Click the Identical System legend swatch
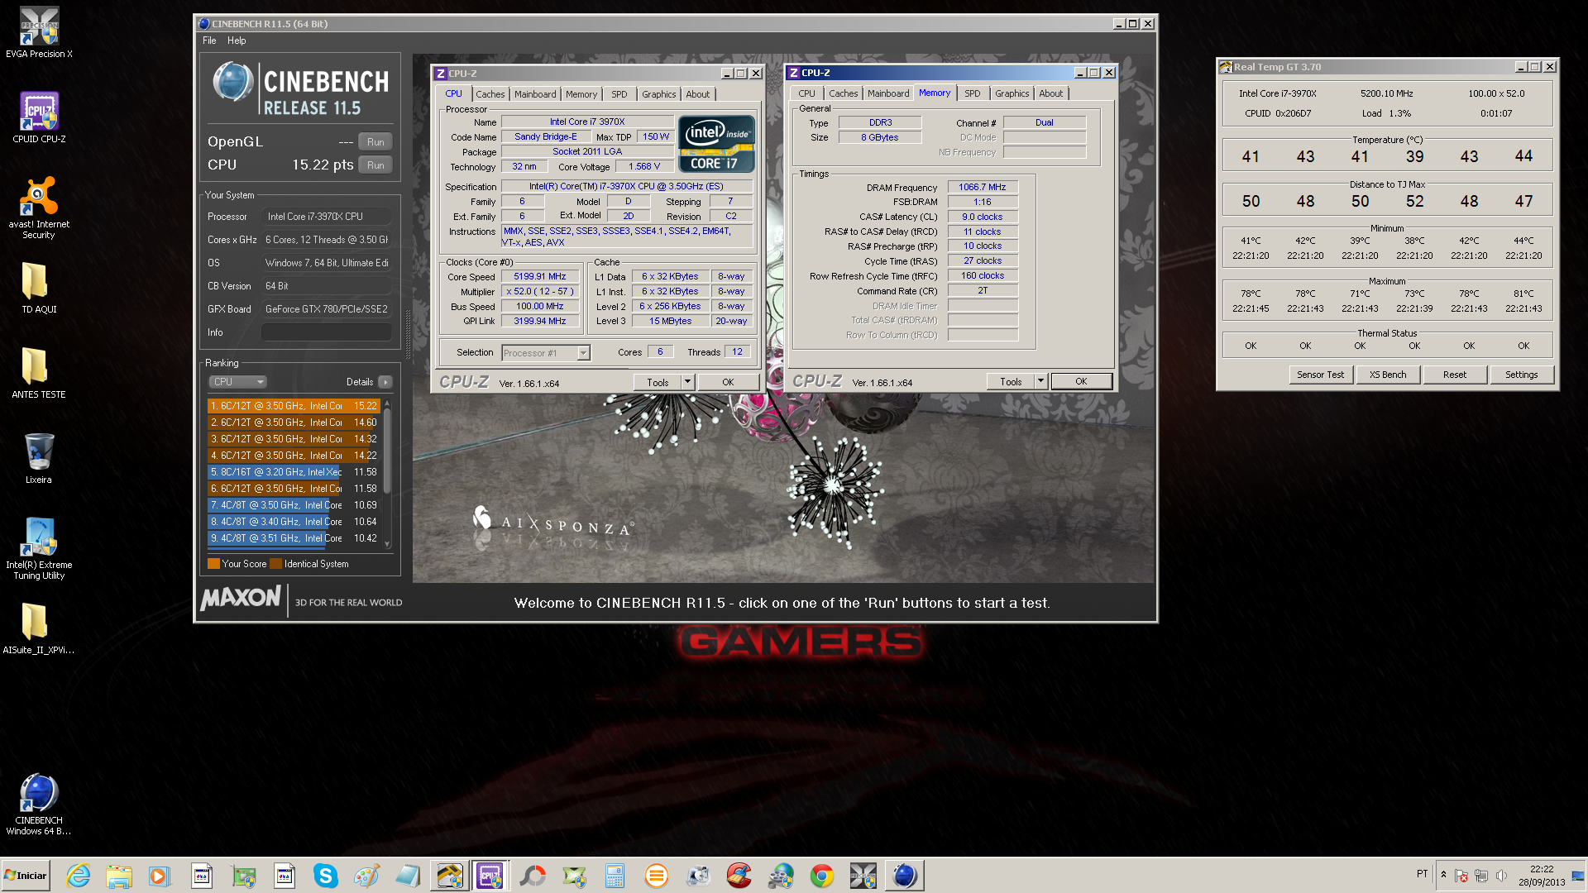Image resolution: width=1588 pixels, height=893 pixels. point(276,564)
